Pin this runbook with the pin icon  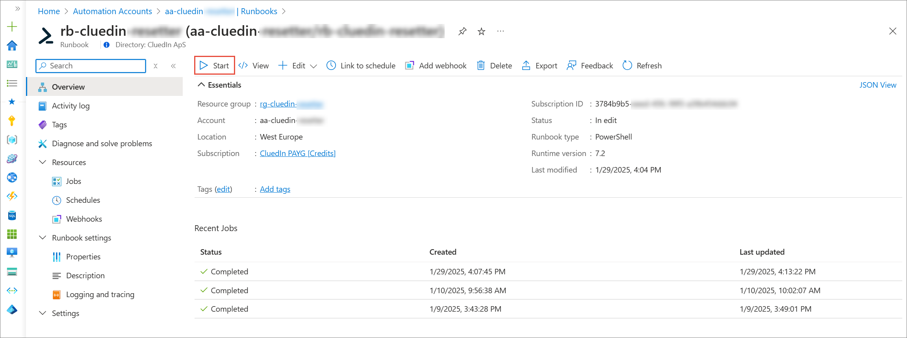[462, 31]
